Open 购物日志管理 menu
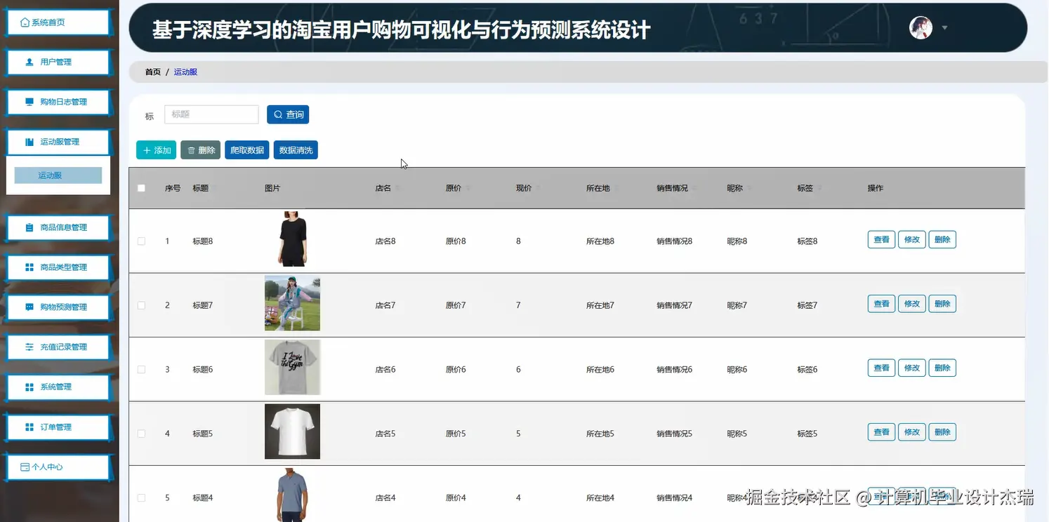 58,102
